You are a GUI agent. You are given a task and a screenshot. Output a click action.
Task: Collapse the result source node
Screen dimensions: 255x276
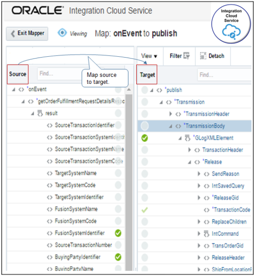(33, 113)
